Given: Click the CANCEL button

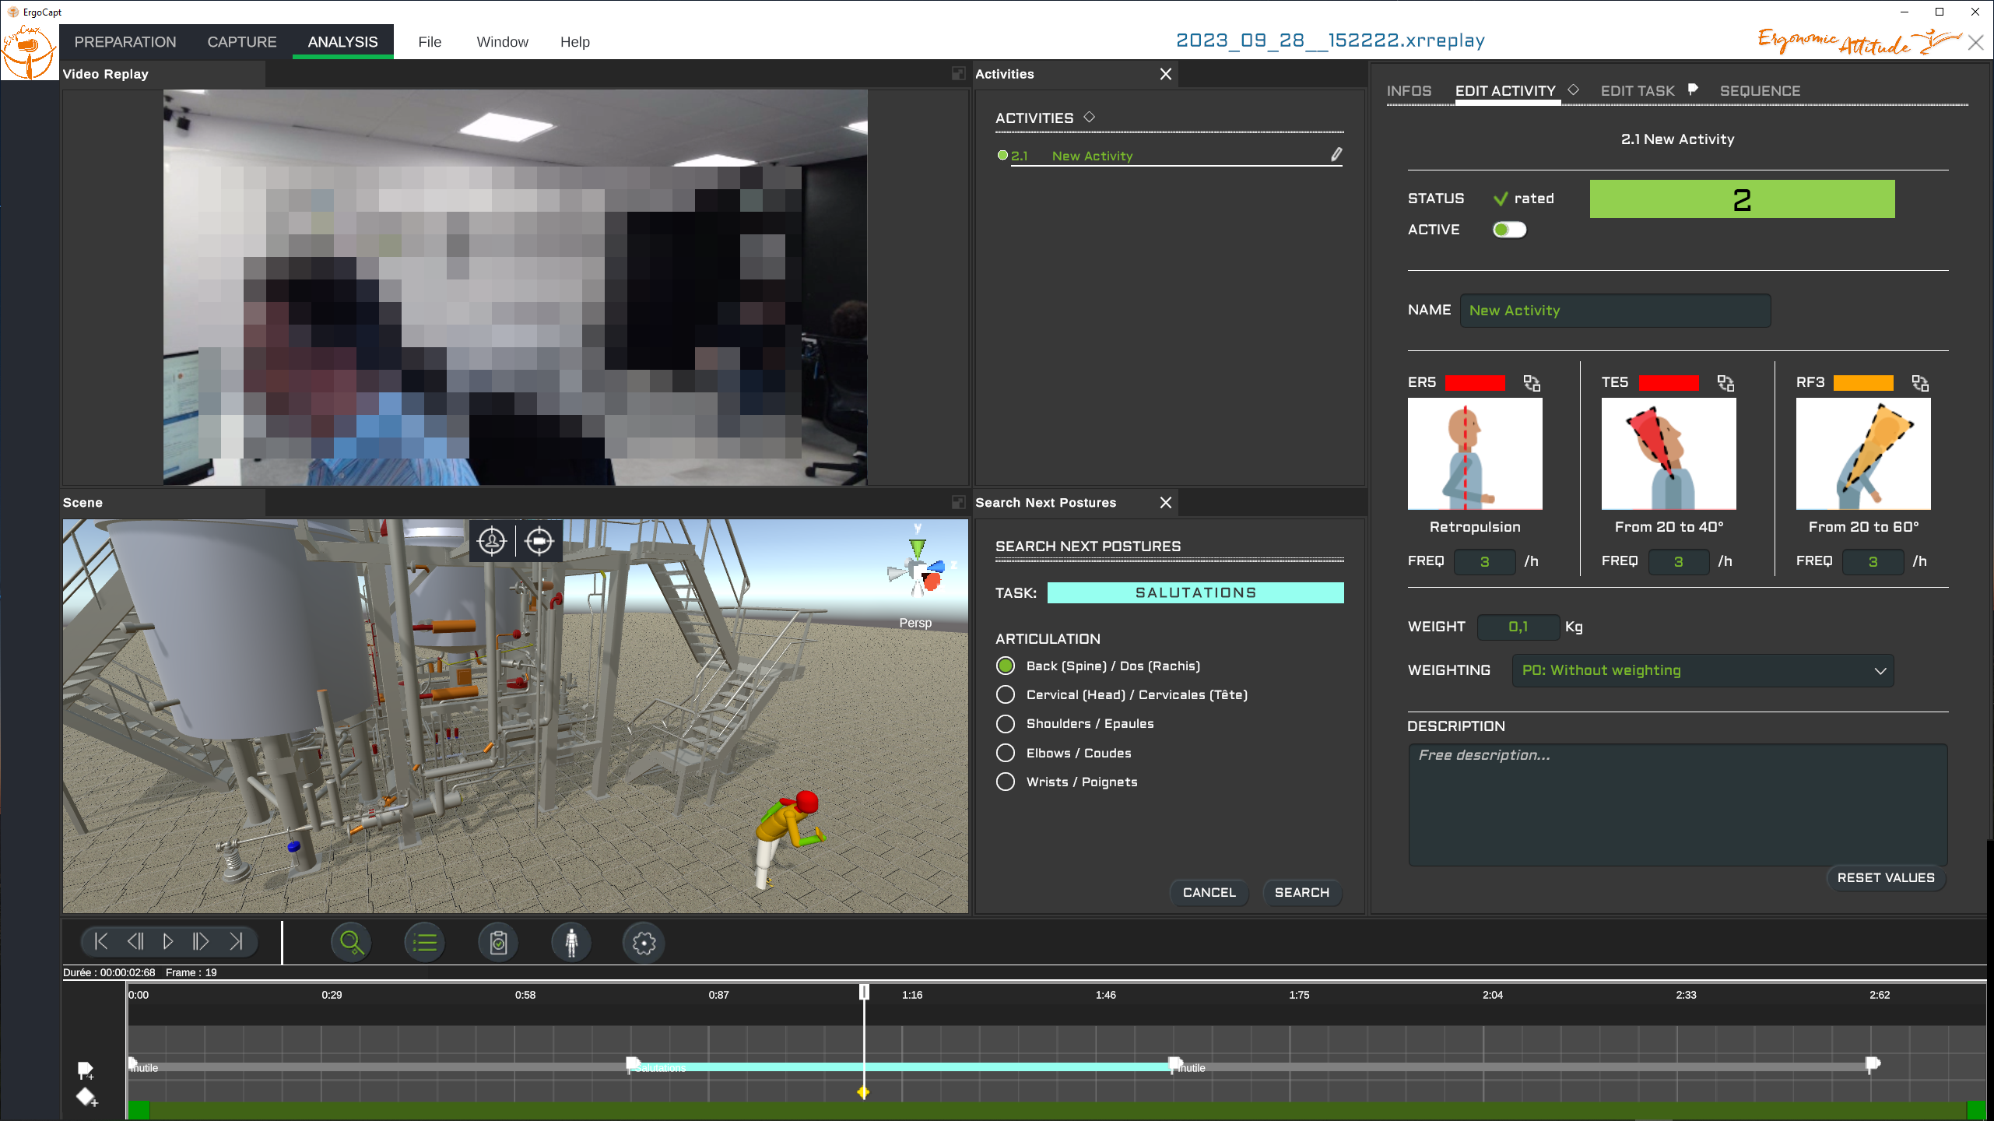Looking at the screenshot, I should point(1209,893).
